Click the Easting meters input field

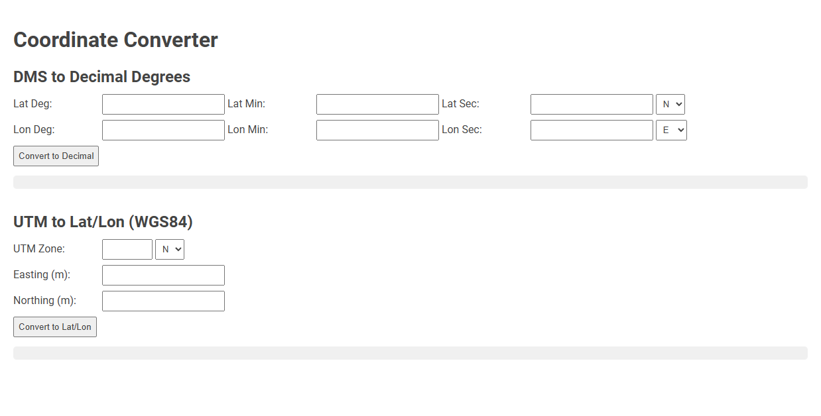coord(163,275)
